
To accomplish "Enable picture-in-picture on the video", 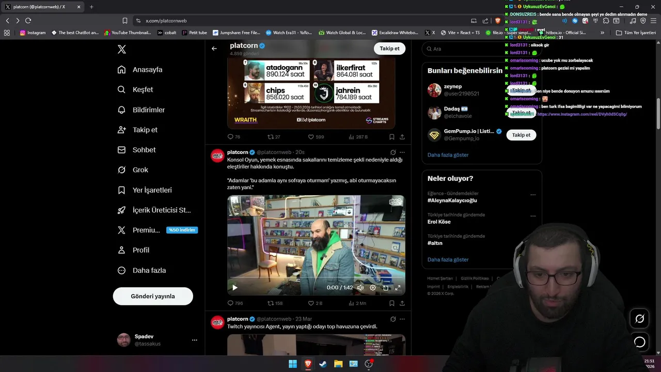I will pyautogui.click(x=385, y=288).
